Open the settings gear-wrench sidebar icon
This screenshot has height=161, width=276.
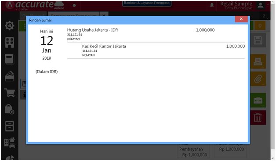point(10,25)
